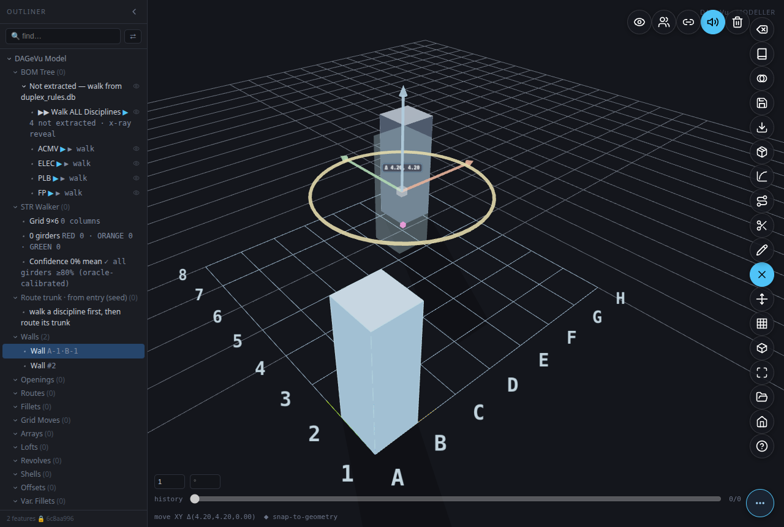The width and height of the screenshot is (784, 527).
Task: Expand the Var. Fillets section
Action: pyautogui.click(x=15, y=501)
